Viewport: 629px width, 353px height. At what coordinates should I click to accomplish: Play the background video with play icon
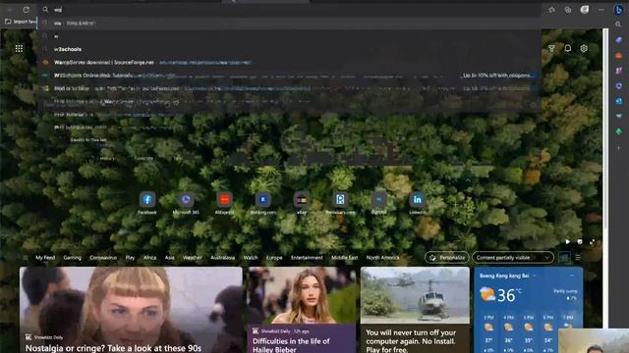click(x=568, y=242)
